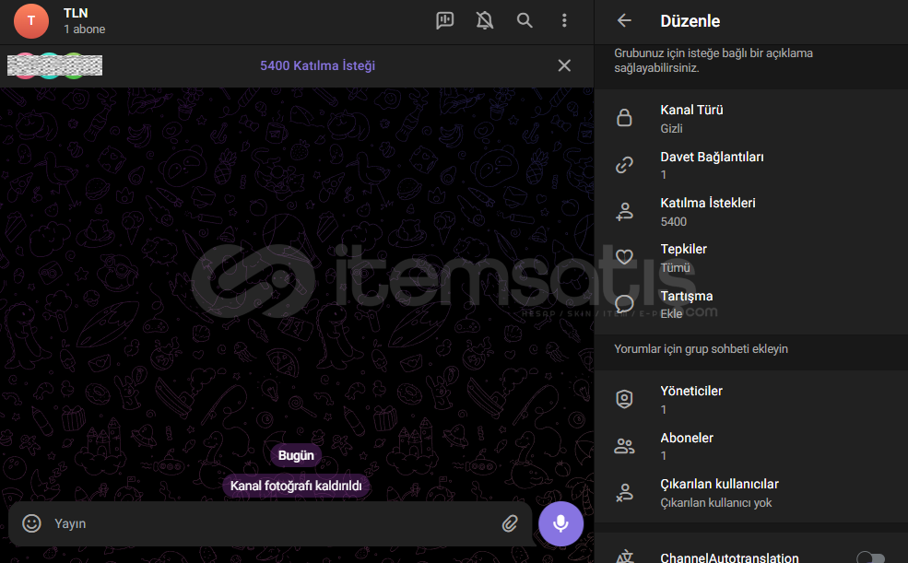The width and height of the screenshot is (908, 563).
Task: Open Katılma İstekleri in edit panel
Action: (x=750, y=212)
